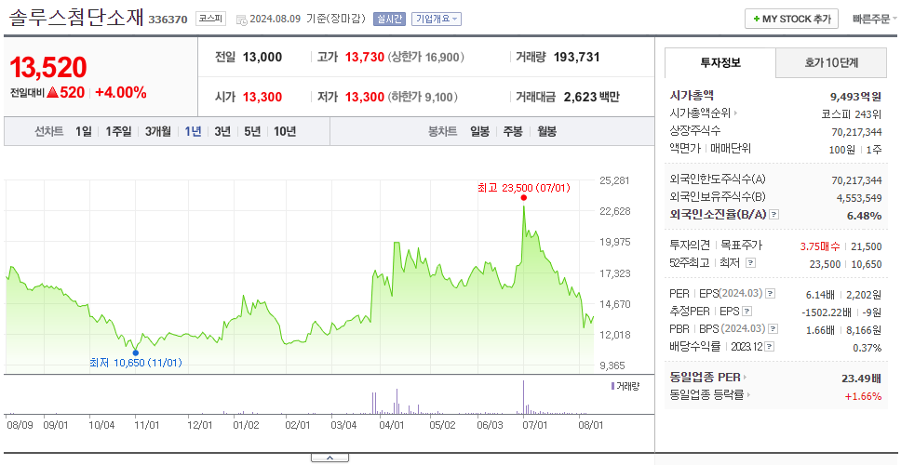The image size is (901, 465).
Task: Show the 월봉 candlestick chart
Action: (547, 131)
